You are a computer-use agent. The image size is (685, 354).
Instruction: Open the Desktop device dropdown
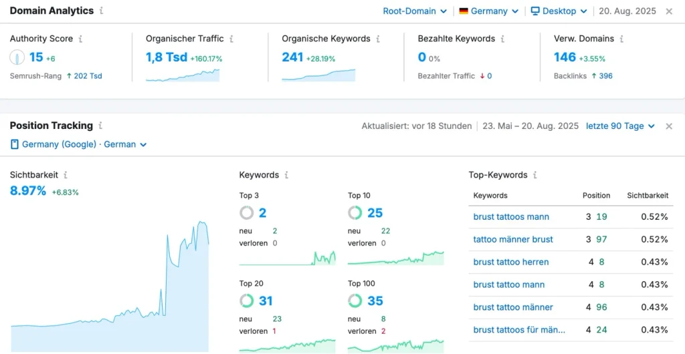(x=559, y=11)
